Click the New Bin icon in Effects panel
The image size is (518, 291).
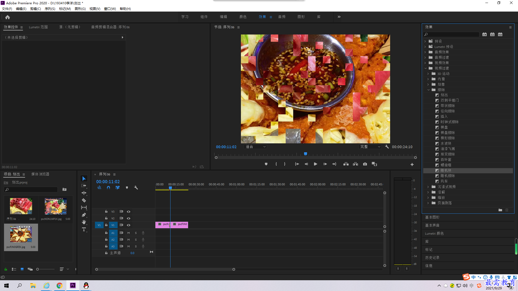(500, 210)
